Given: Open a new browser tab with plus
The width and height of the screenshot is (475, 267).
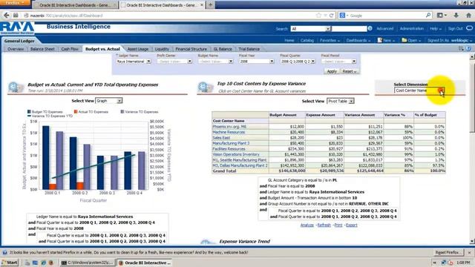Looking at the screenshot, I should 210,5.
